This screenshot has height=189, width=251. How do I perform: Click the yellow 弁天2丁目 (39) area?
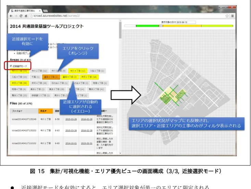point(20,83)
